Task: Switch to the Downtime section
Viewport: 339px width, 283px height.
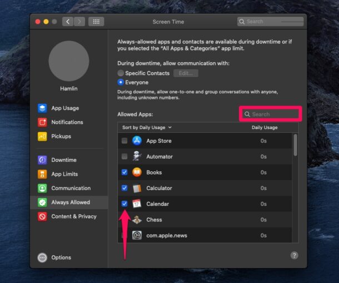Action: [x=64, y=160]
